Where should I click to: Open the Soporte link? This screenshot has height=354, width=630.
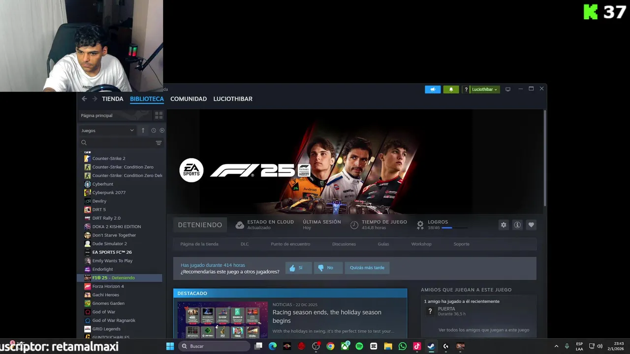pyautogui.click(x=461, y=244)
